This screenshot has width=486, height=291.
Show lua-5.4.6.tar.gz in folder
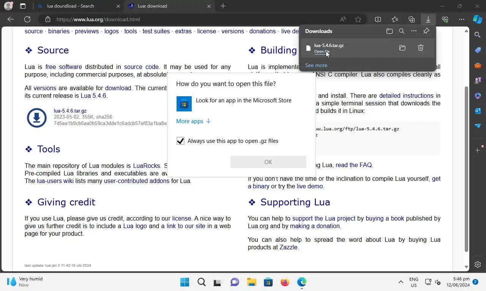402,48
